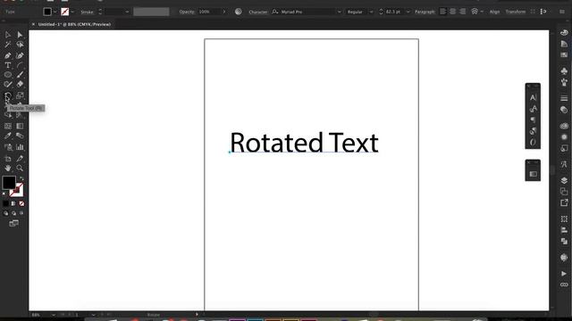Screen dimensions: 572x321
Task: Select the Pen tool
Action: pos(8,55)
